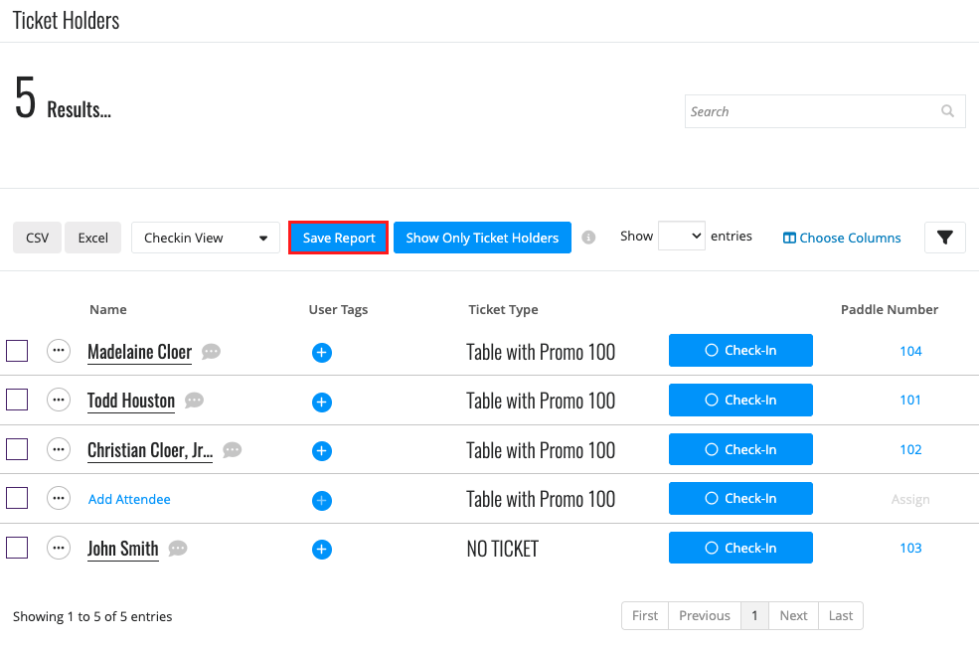Sort by the Paddle Number column header
This screenshot has height=646, width=979.
click(x=890, y=309)
